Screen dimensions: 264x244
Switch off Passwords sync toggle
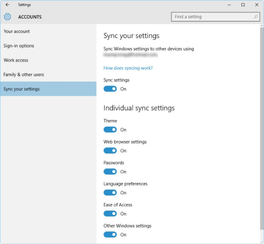(110, 172)
